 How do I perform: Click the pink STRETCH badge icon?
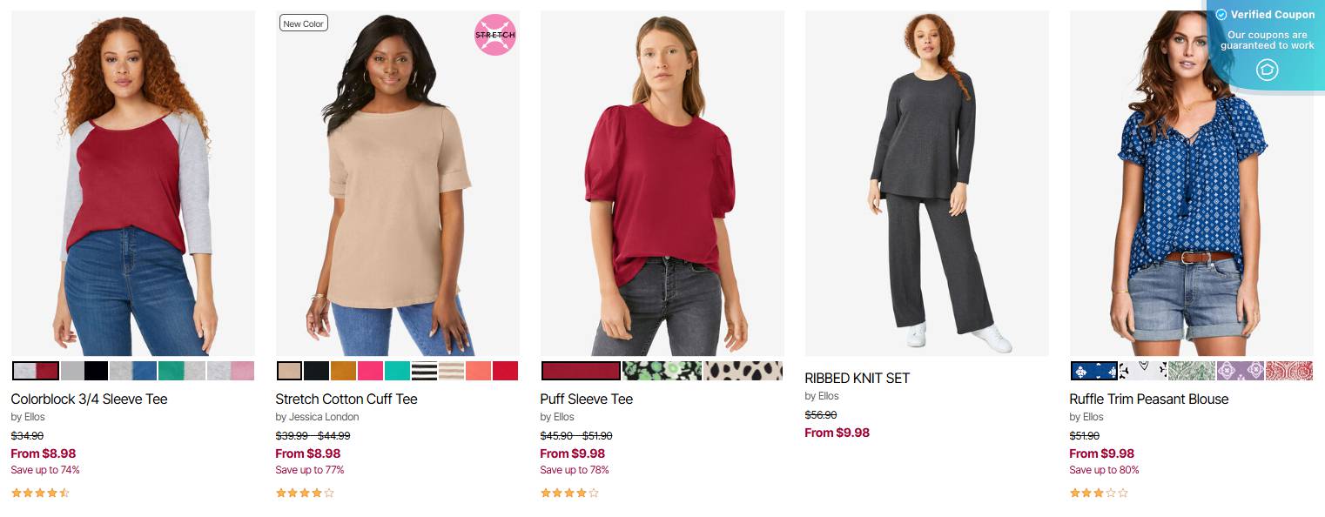[494, 35]
